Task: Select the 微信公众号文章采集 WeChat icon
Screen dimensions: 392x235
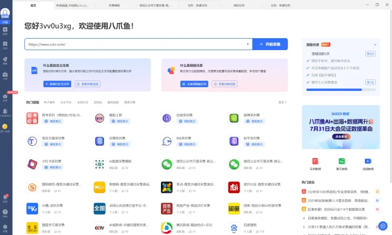Action: click(166, 164)
